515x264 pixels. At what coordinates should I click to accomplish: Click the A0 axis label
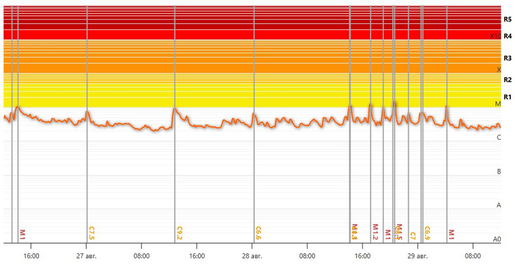click(497, 239)
